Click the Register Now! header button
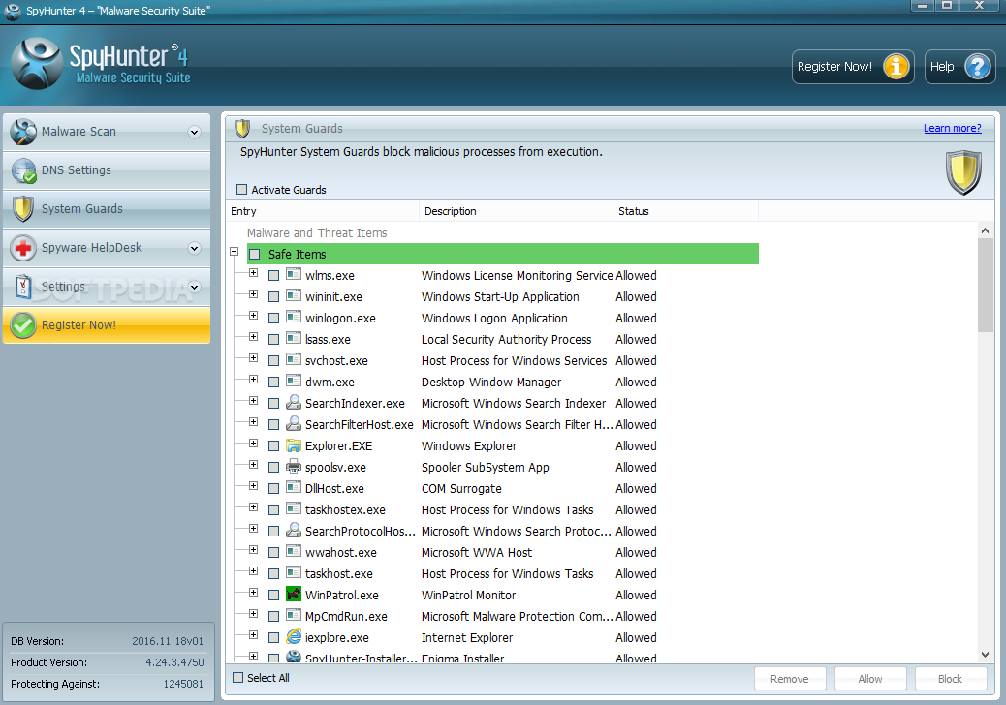The image size is (1006, 705). pos(853,67)
